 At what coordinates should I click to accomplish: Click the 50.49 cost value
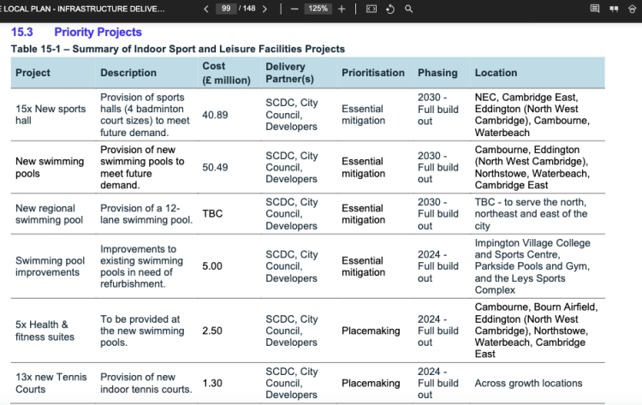[215, 167]
